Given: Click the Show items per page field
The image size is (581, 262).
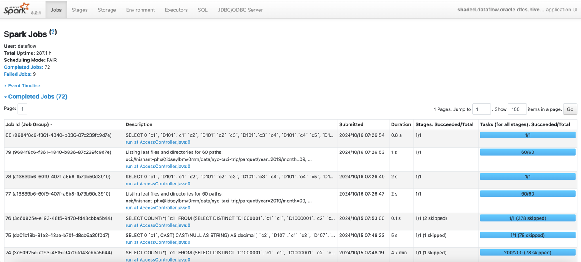Looking at the screenshot, I should tap(517, 109).
